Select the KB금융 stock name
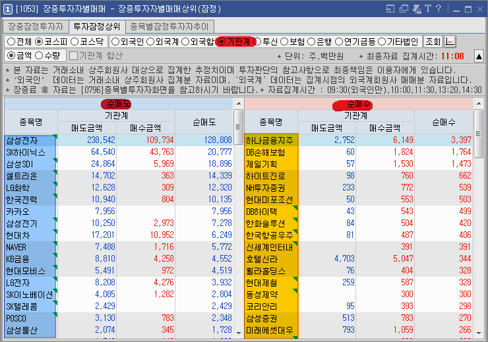Viewport: 488px width, 342px height. coord(17,259)
